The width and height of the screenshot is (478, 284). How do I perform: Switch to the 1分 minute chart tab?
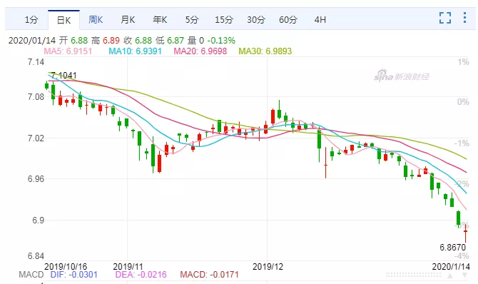[31, 20]
